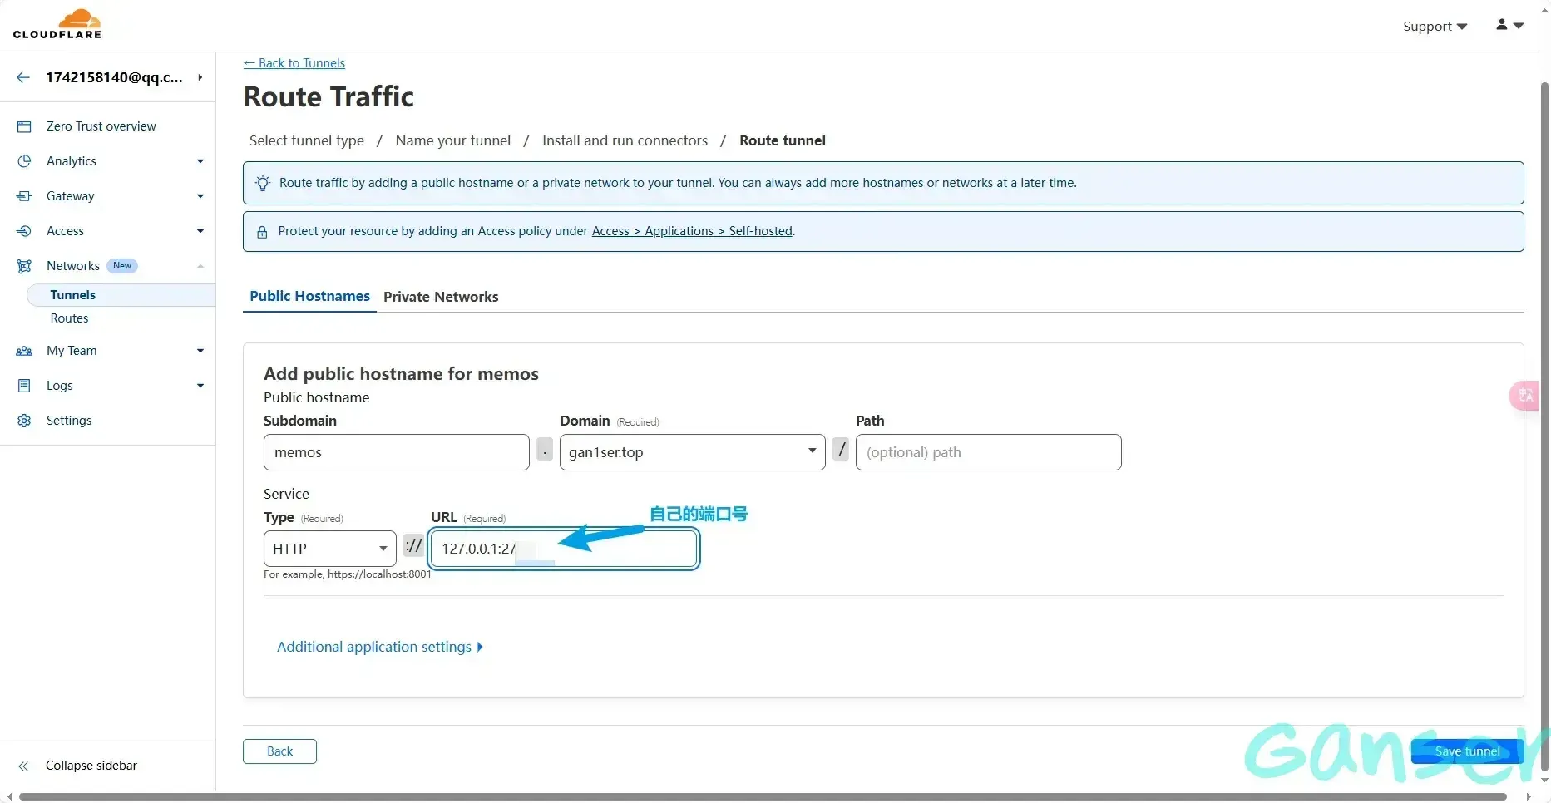The width and height of the screenshot is (1551, 803).
Task: Click the Gateway sidebar icon
Action: pyautogui.click(x=24, y=196)
